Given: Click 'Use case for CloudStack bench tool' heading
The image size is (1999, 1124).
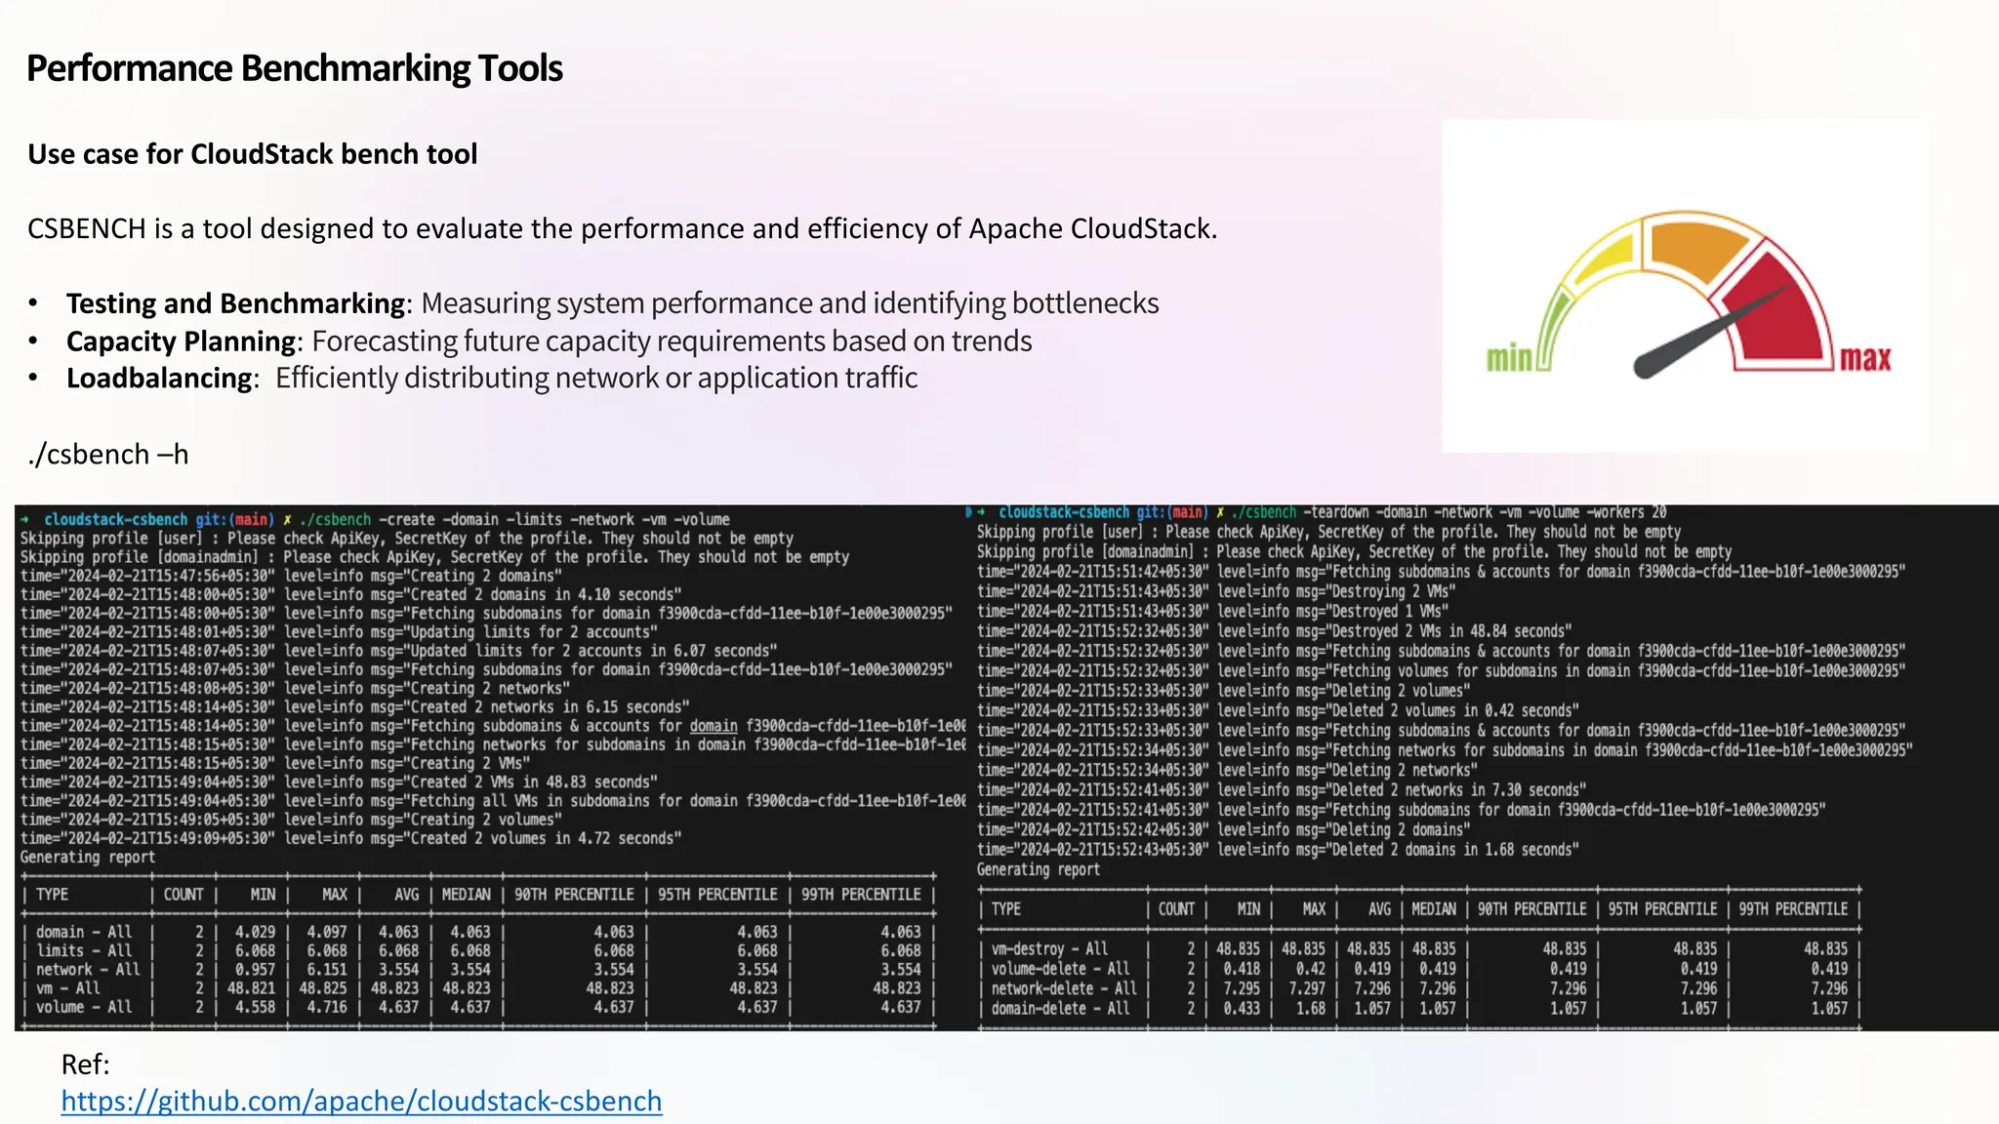Looking at the screenshot, I should 252,154.
